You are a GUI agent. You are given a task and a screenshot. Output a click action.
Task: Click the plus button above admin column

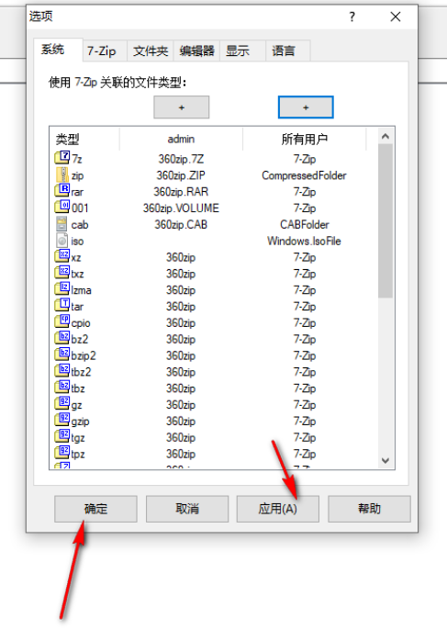click(x=182, y=107)
